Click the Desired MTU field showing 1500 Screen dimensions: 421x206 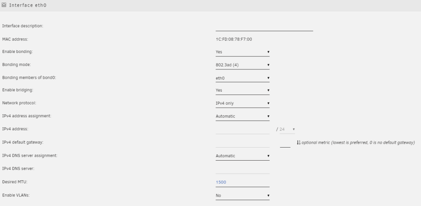242,182
